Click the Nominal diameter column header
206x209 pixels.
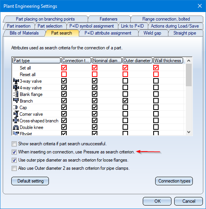(107, 61)
